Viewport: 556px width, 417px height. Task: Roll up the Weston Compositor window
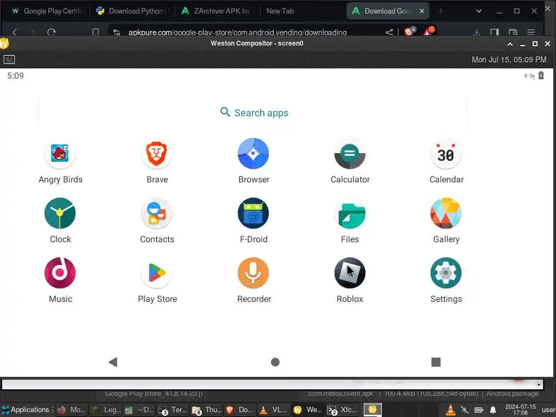point(510,43)
